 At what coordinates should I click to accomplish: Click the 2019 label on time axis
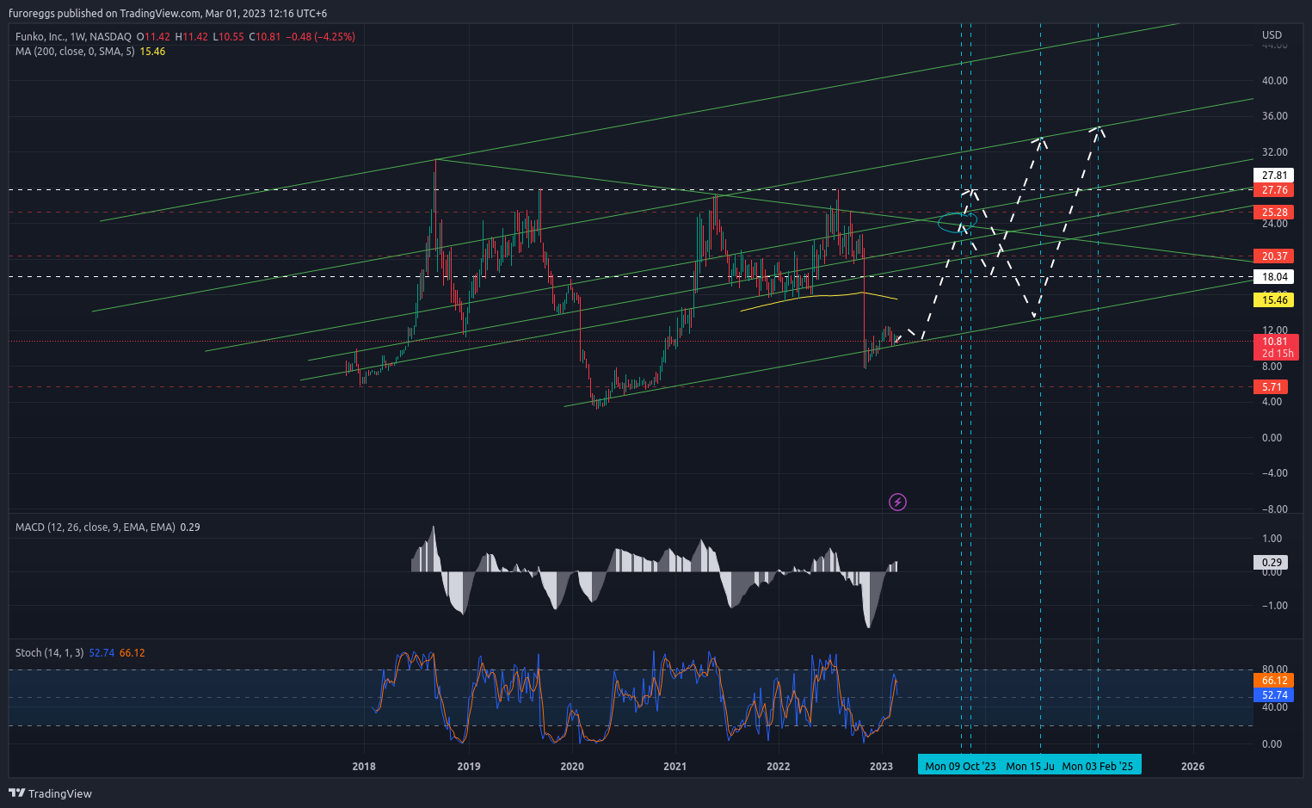(x=468, y=767)
